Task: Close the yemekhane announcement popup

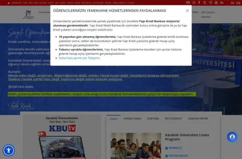Action: click(x=187, y=10)
